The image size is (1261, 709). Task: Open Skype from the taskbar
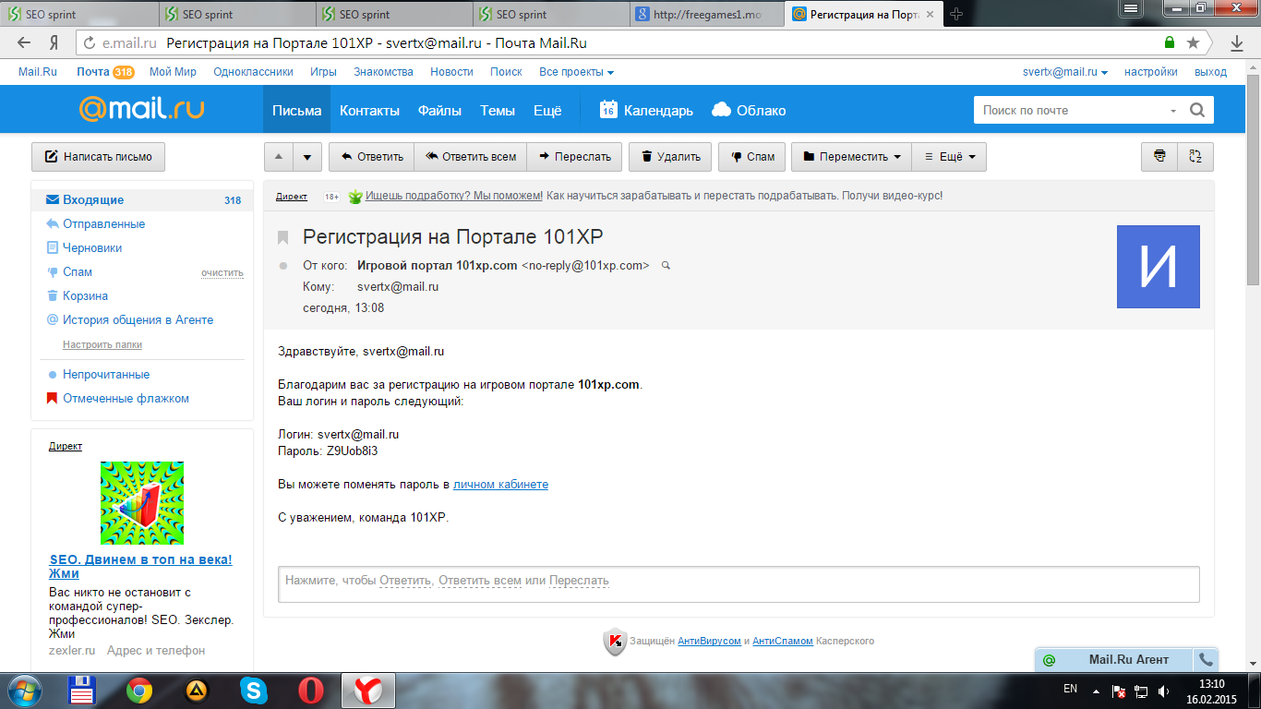click(x=254, y=691)
